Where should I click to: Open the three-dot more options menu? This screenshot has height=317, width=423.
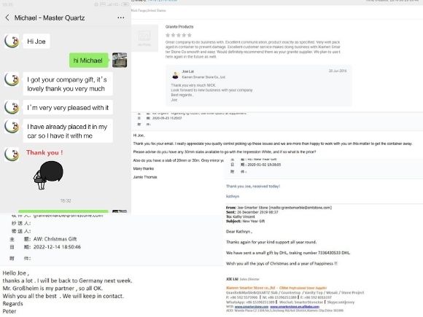121,17
